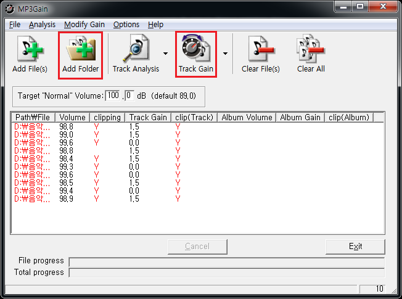Click the target volume decimal field

(x=129, y=96)
